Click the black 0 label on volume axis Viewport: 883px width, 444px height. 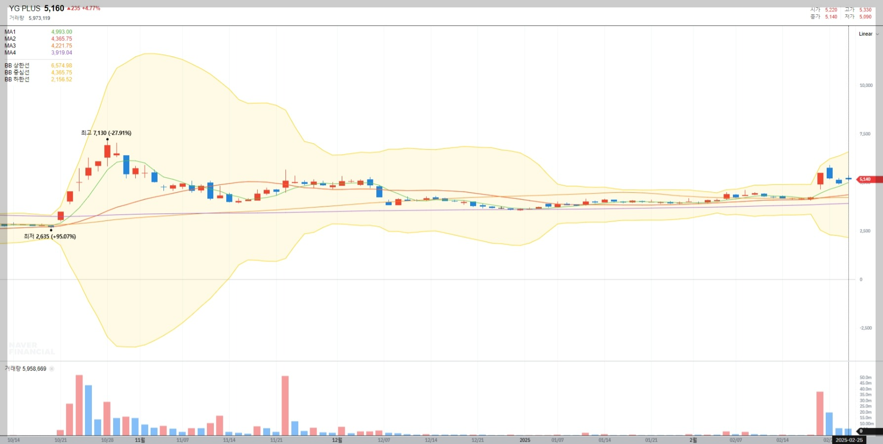click(869, 431)
